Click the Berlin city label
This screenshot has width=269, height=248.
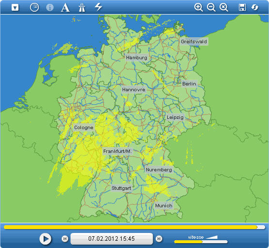[189, 84]
